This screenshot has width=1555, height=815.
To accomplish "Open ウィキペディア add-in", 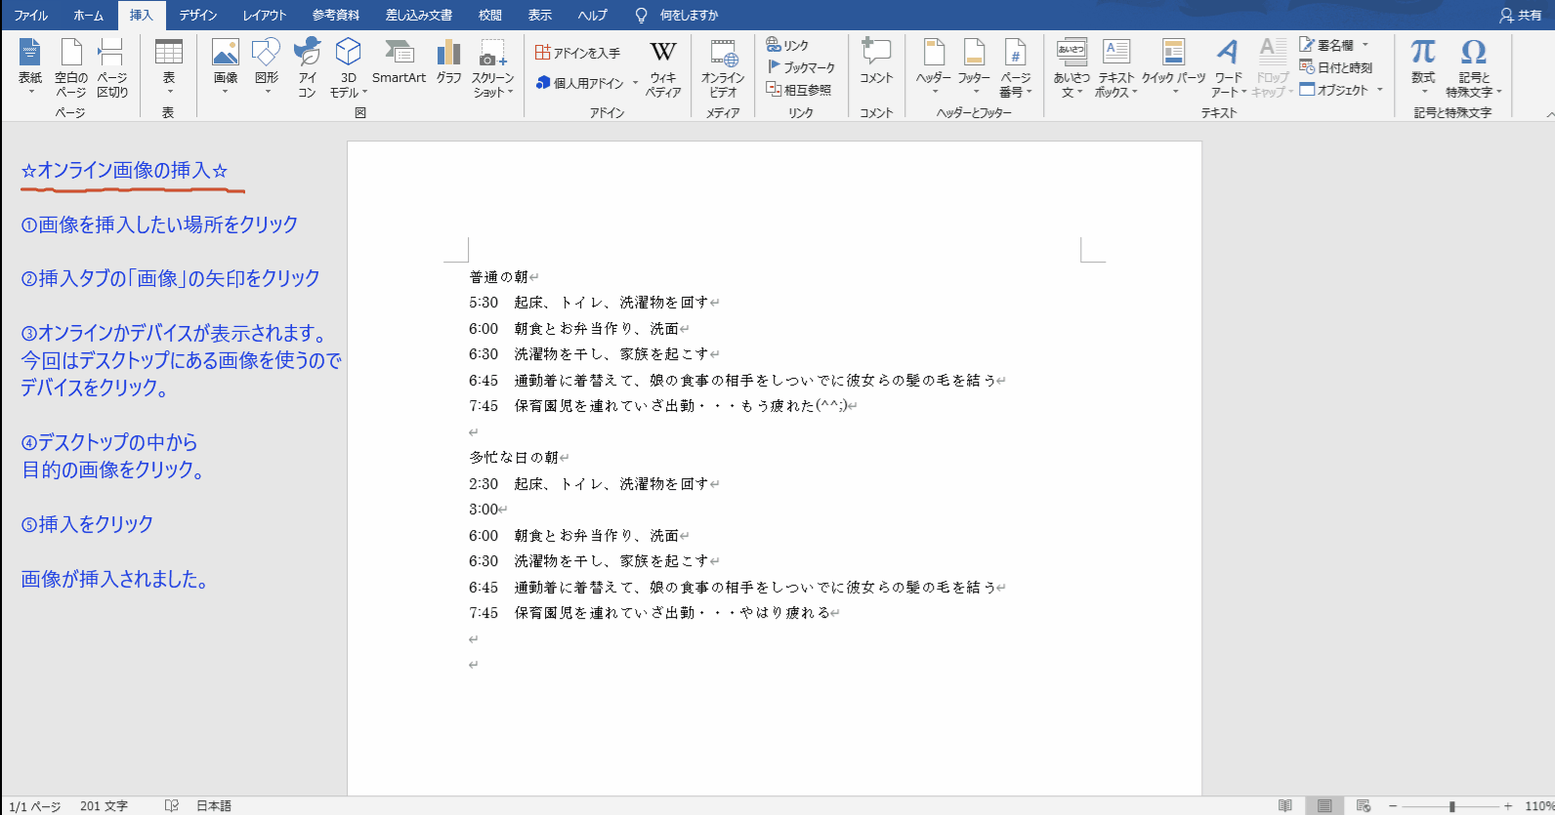I will 663,67.
